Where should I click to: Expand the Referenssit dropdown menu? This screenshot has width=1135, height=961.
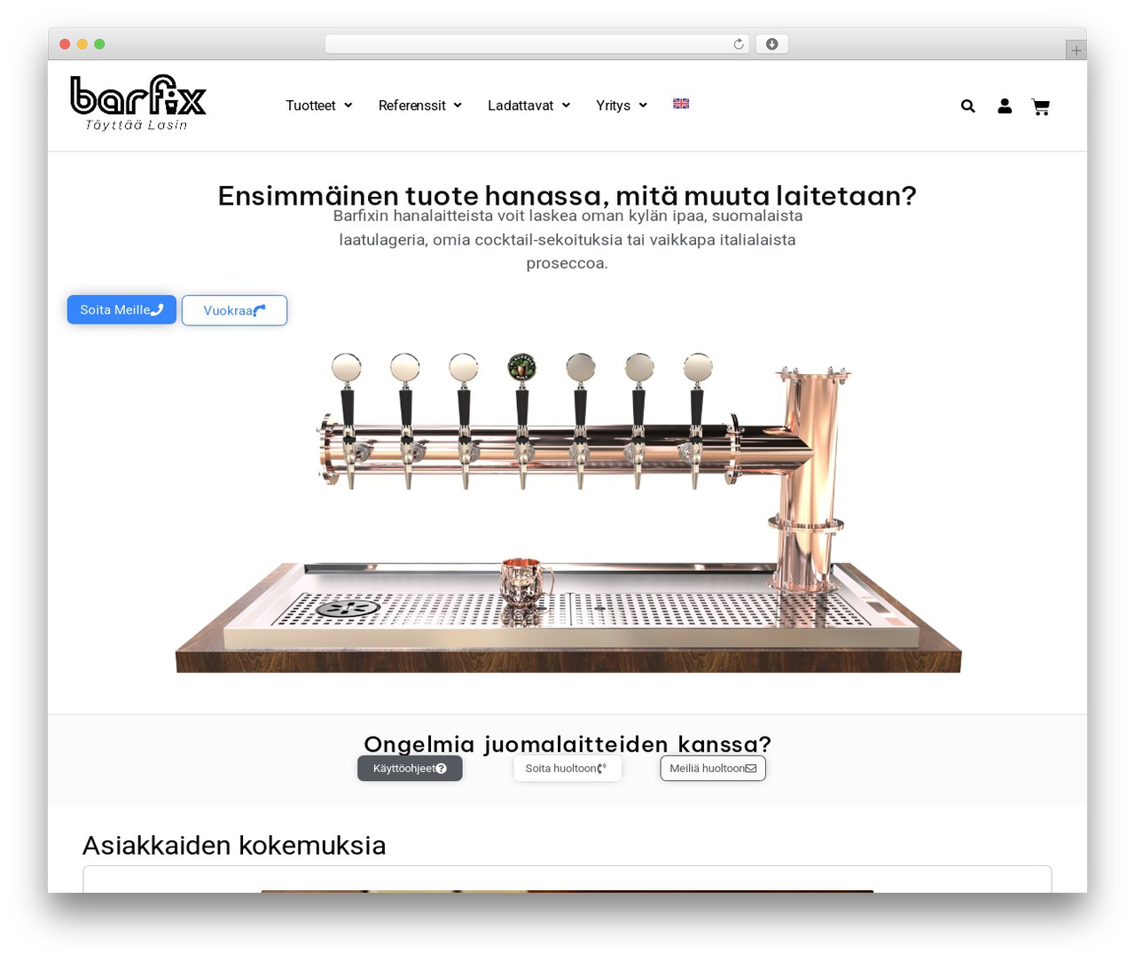point(420,105)
